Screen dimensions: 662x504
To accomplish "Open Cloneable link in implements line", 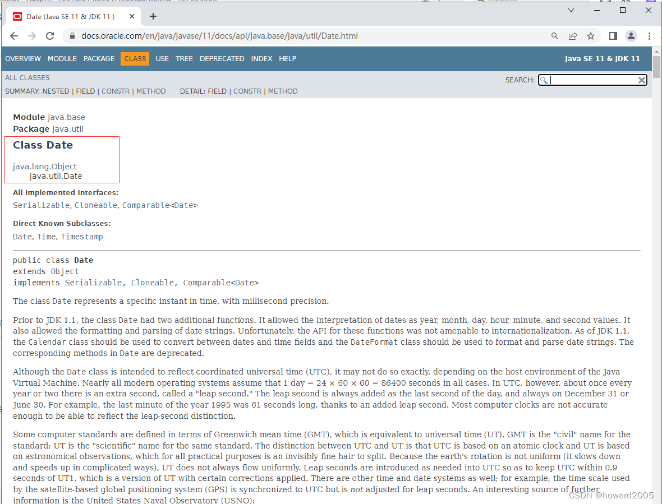I will pyautogui.click(x=153, y=283).
